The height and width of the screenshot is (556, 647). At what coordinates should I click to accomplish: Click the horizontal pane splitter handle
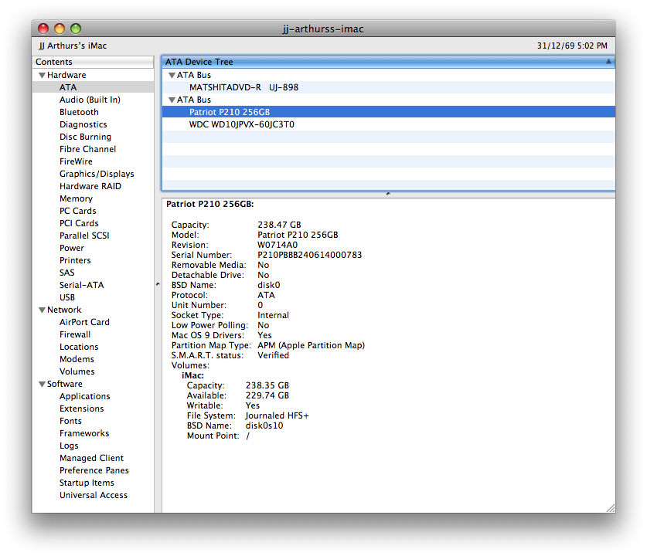point(388,194)
